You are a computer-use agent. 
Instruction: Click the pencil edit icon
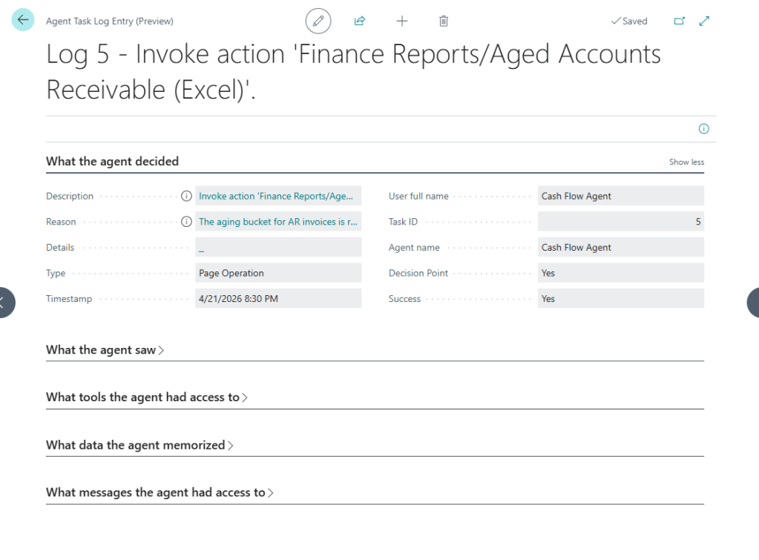click(x=318, y=21)
